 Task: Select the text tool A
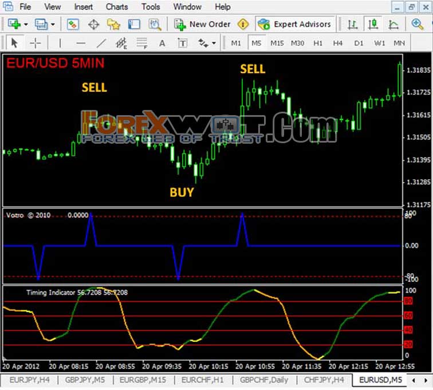163,44
